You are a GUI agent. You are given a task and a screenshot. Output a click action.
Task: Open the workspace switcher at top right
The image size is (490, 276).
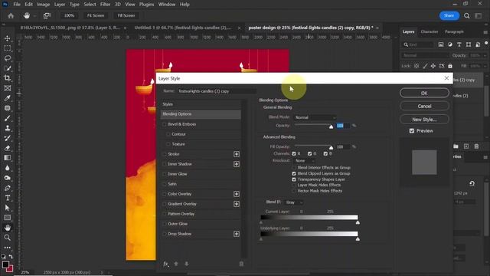pyautogui.click(x=479, y=15)
